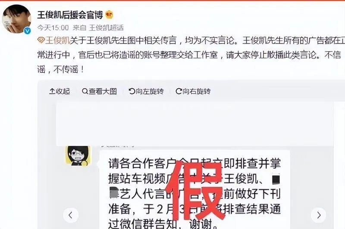
Task: Rotate the image with 向右旋转
Action: click(193, 91)
